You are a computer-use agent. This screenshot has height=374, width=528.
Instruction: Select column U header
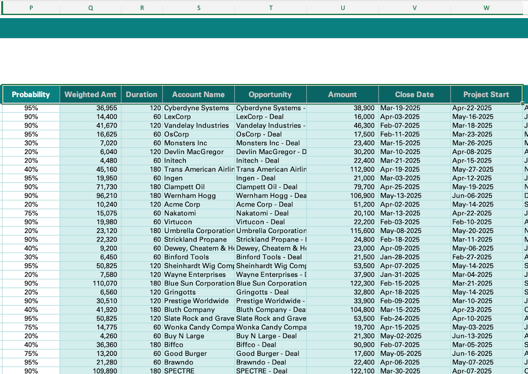(x=343, y=8)
